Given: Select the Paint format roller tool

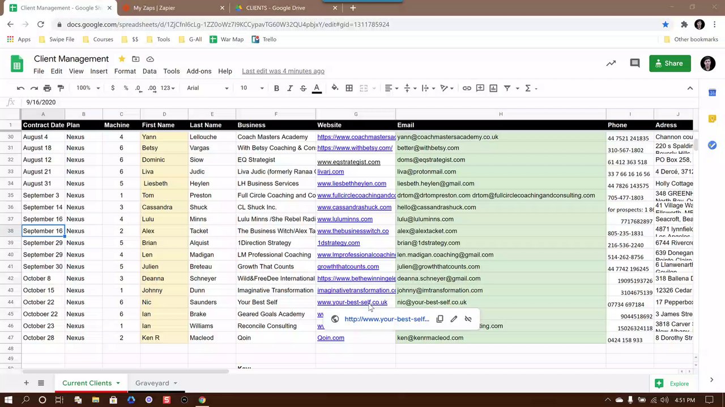Looking at the screenshot, I should coord(61,88).
